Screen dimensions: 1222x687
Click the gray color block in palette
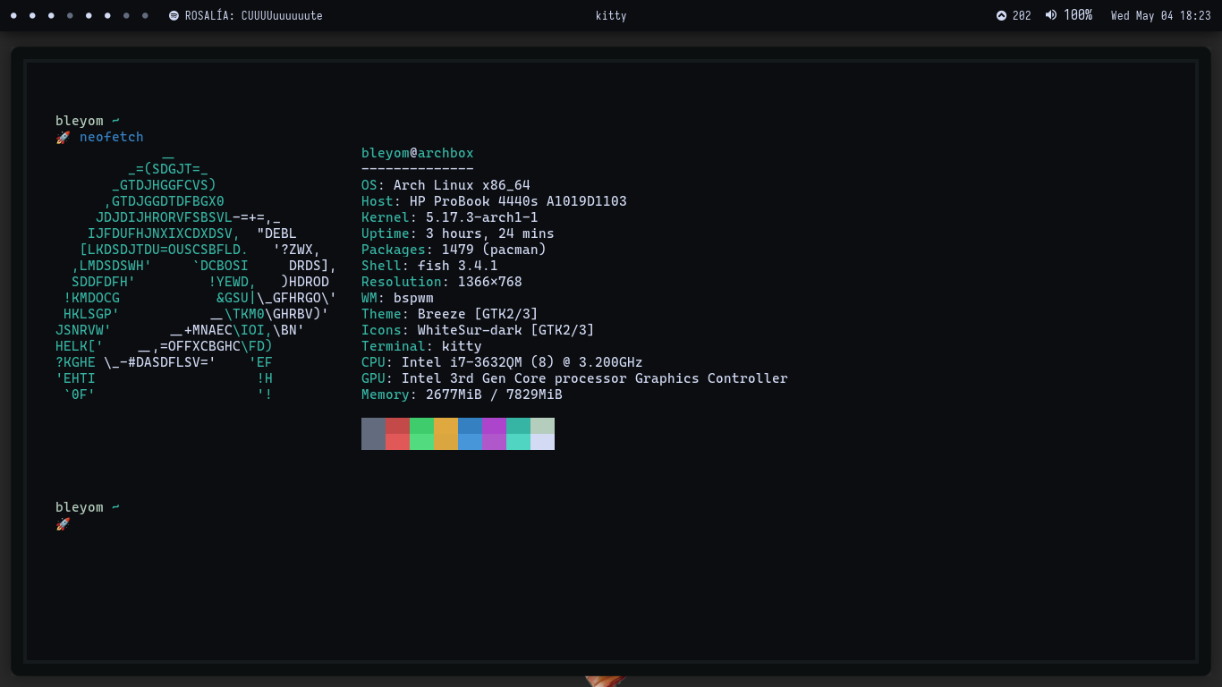click(373, 434)
